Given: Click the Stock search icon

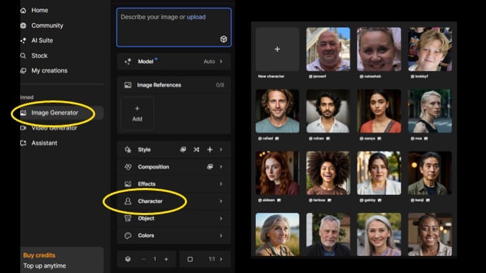Looking at the screenshot, I should (24, 55).
